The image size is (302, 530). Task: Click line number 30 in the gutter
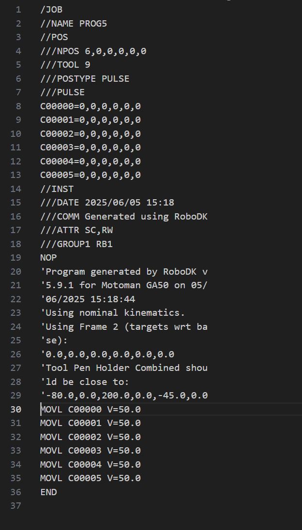pos(15,409)
